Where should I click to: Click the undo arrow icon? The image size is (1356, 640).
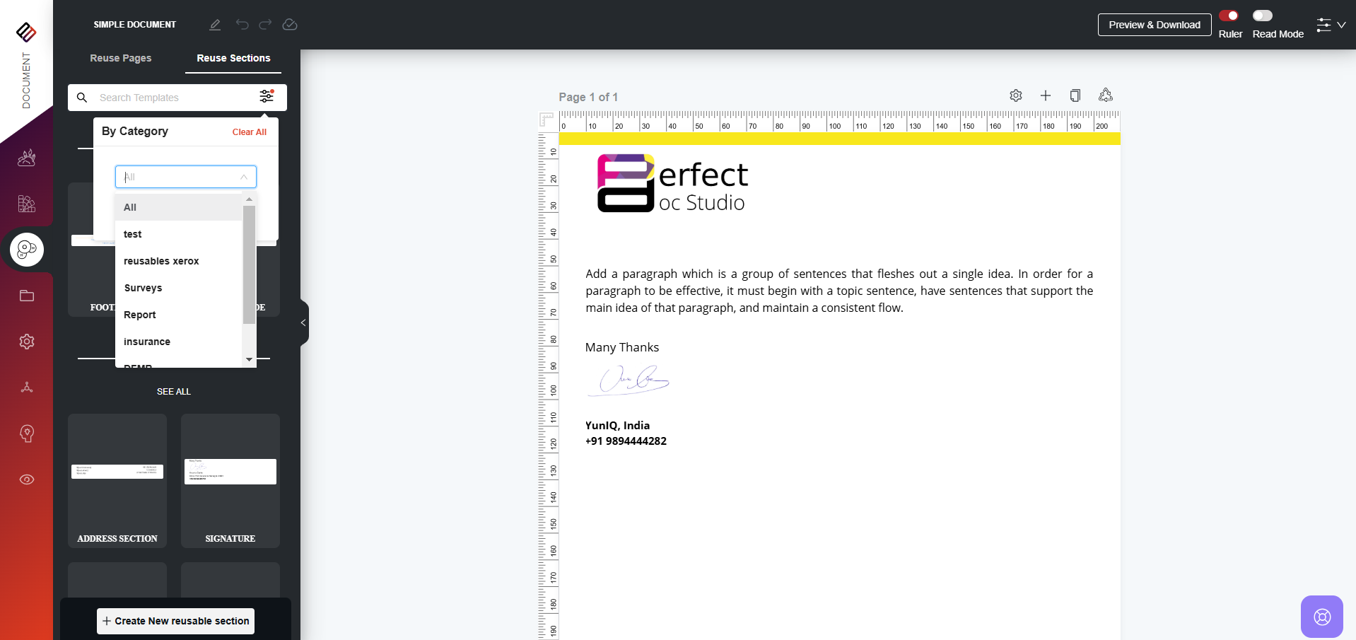click(242, 25)
